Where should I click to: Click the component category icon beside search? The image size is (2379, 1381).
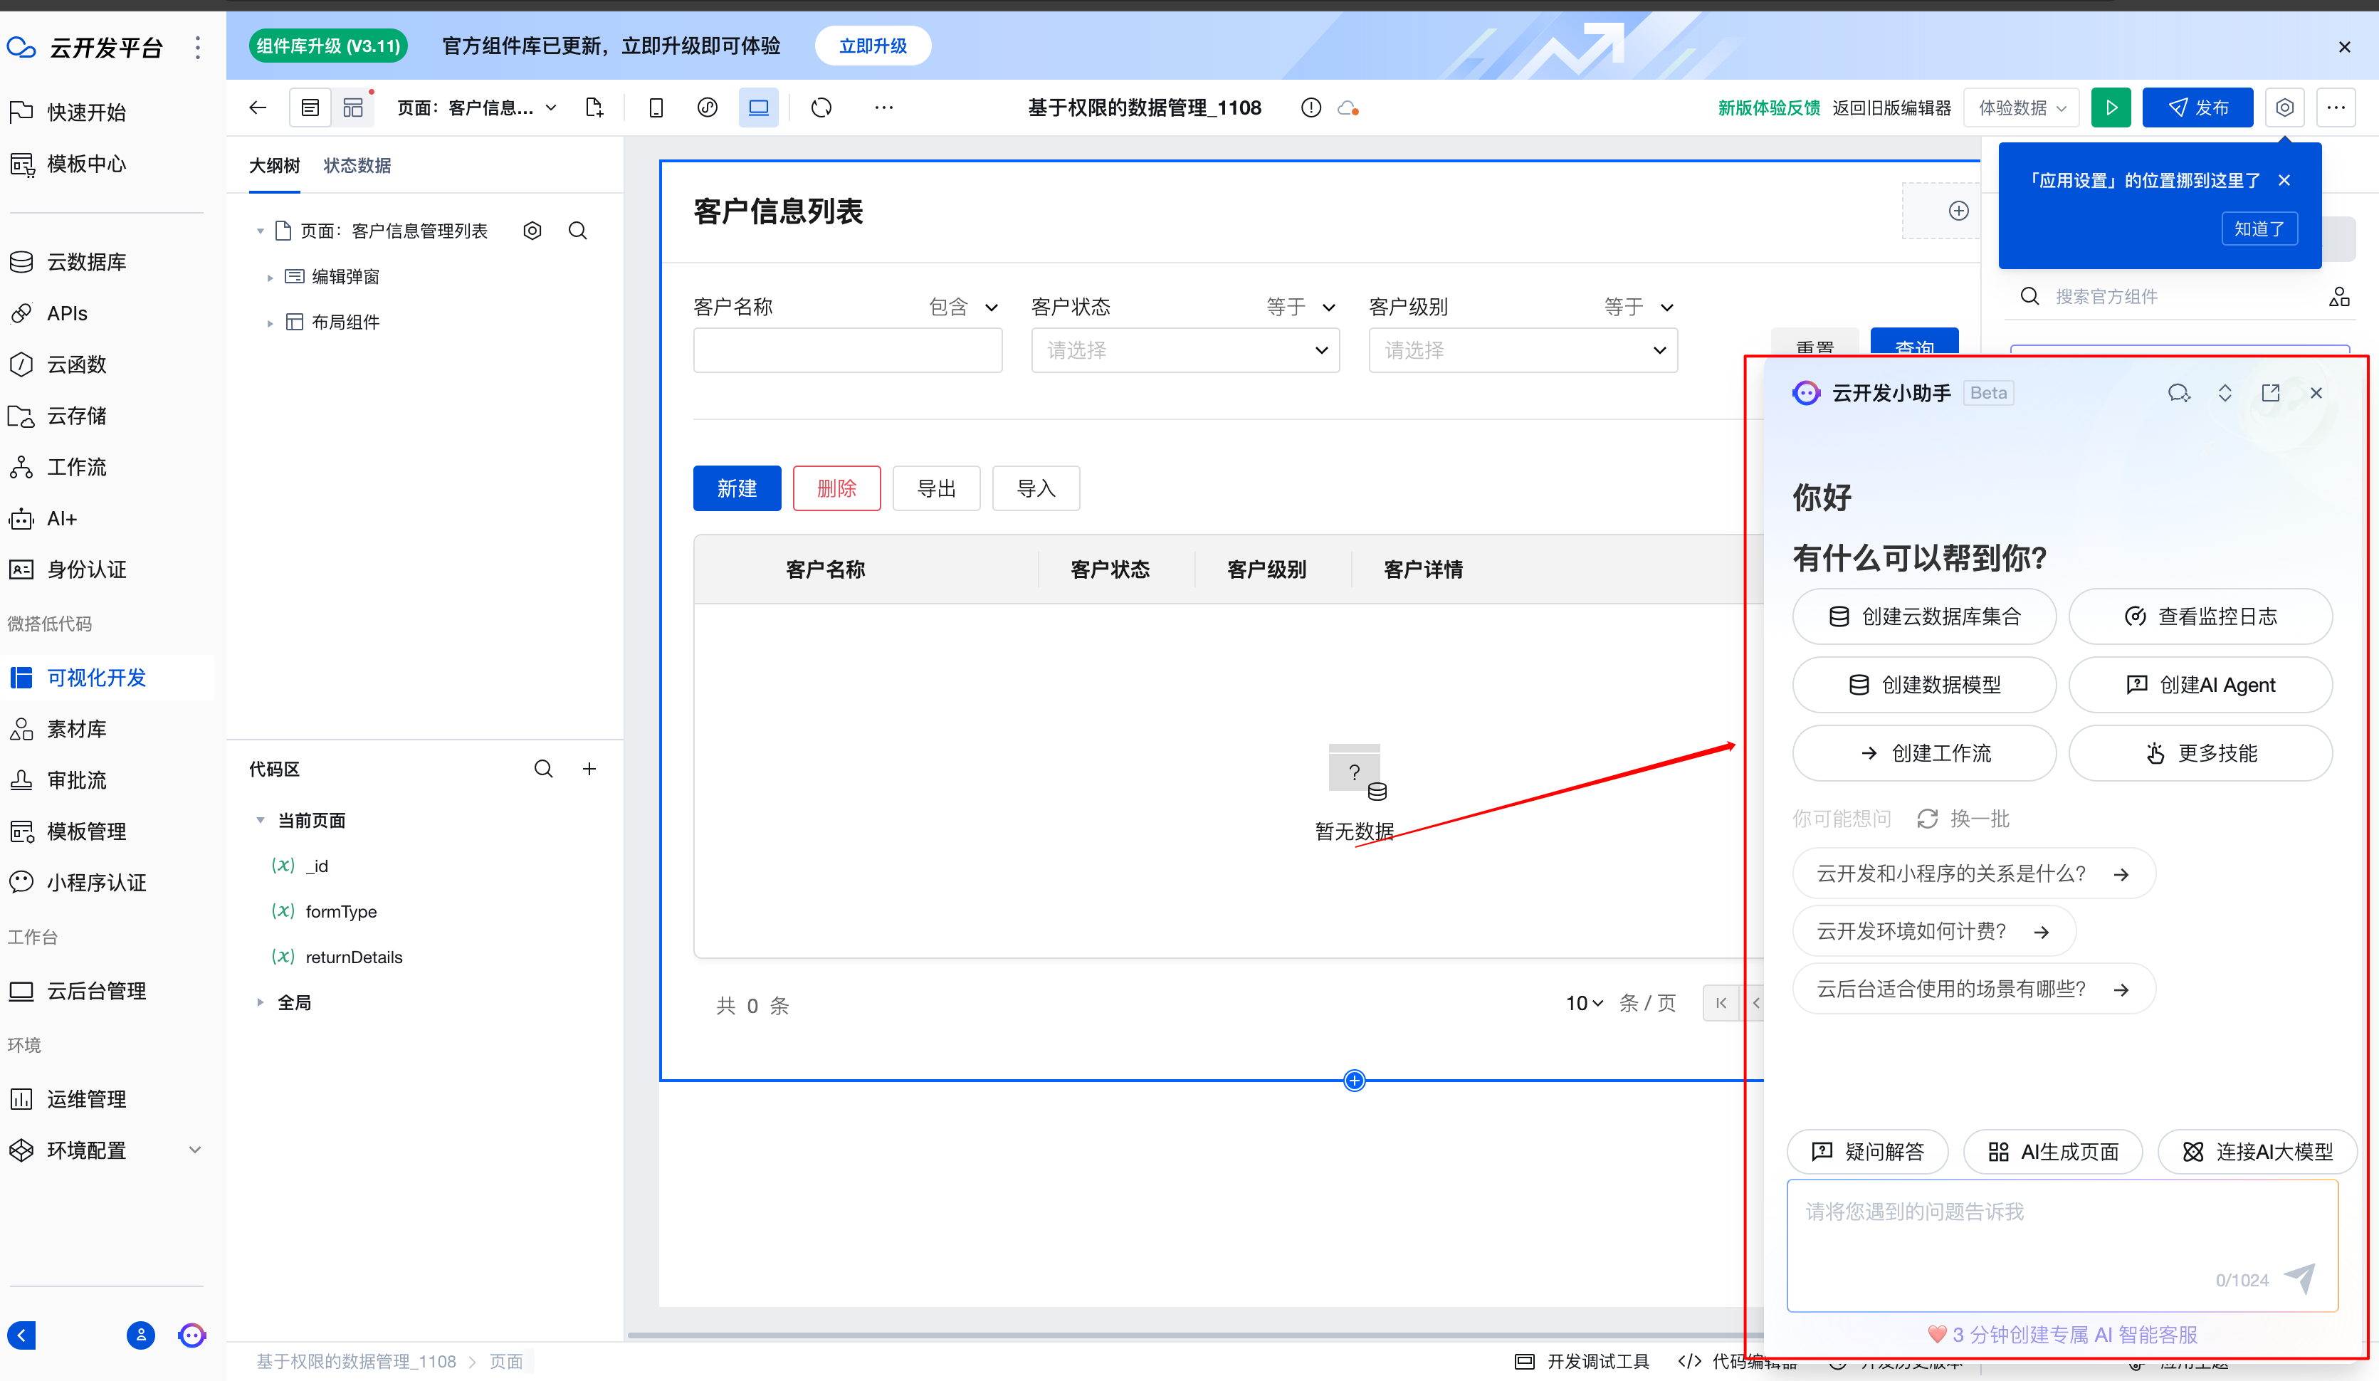pos(2339,296)
